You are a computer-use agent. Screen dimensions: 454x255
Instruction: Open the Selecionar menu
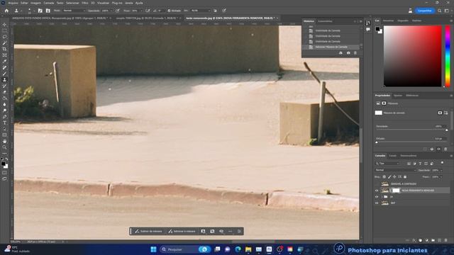point(72,3)
